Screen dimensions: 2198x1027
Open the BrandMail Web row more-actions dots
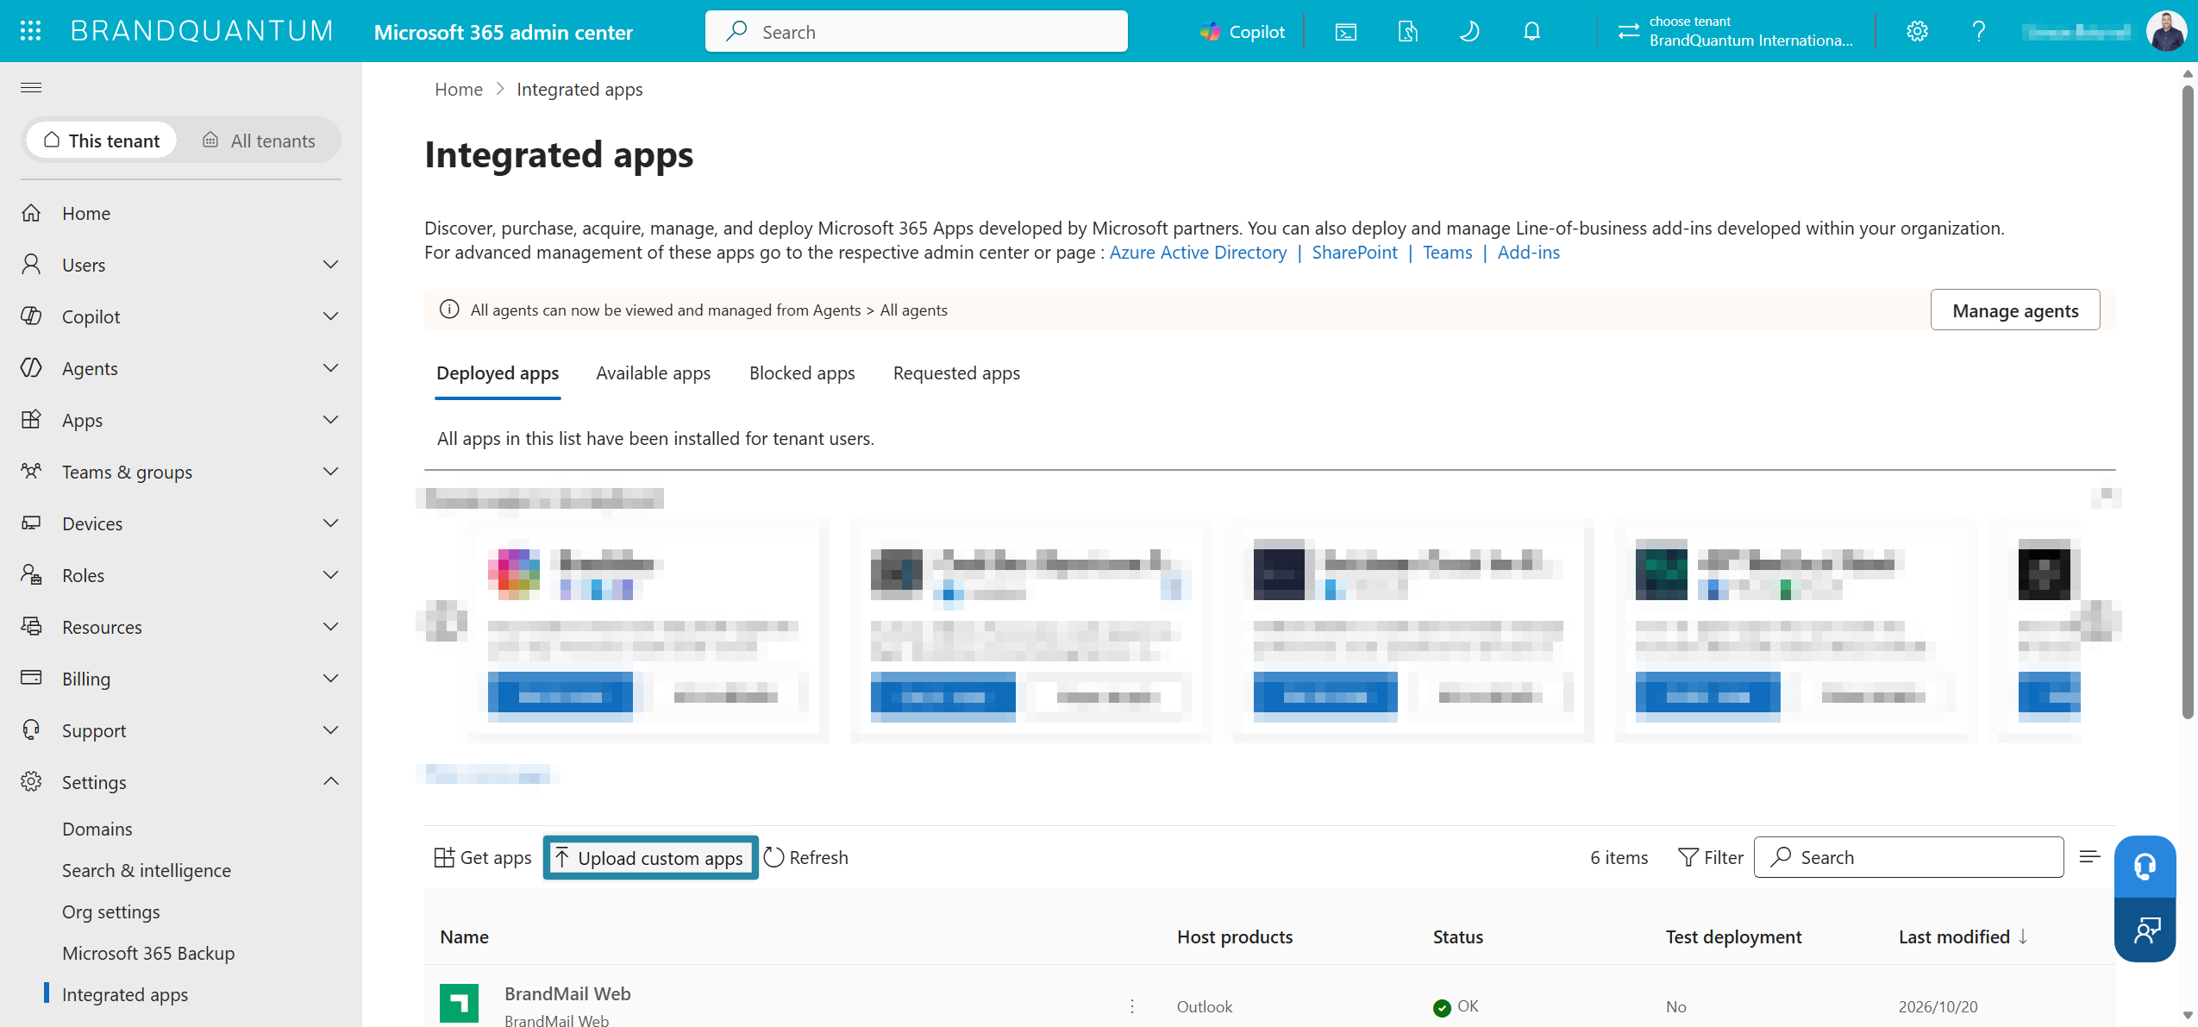[1131, 1005]
